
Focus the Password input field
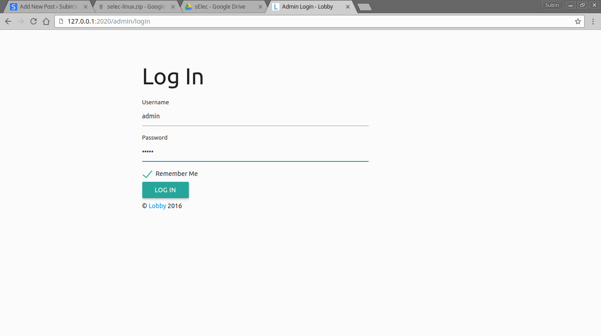point(255,151)
